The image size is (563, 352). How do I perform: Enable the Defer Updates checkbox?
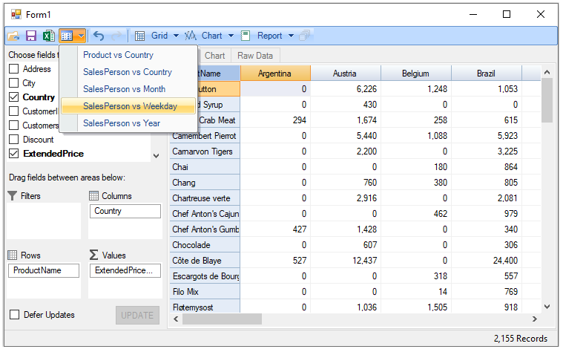pyautogui.click(x=14, y=315)
